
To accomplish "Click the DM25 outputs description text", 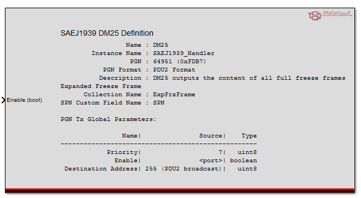I will 249,78.
